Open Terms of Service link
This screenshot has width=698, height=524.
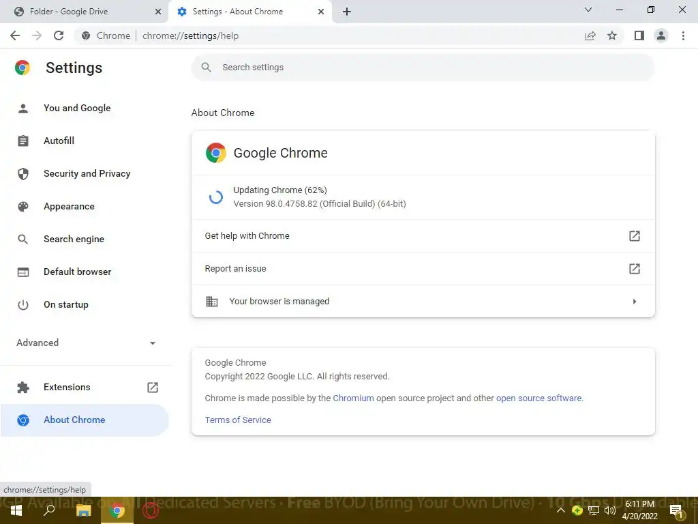238,420
